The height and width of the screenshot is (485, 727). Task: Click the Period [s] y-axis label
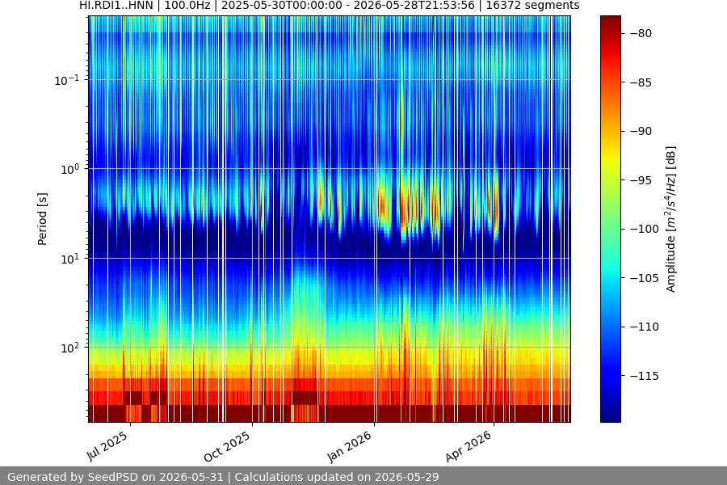(42, 219)
